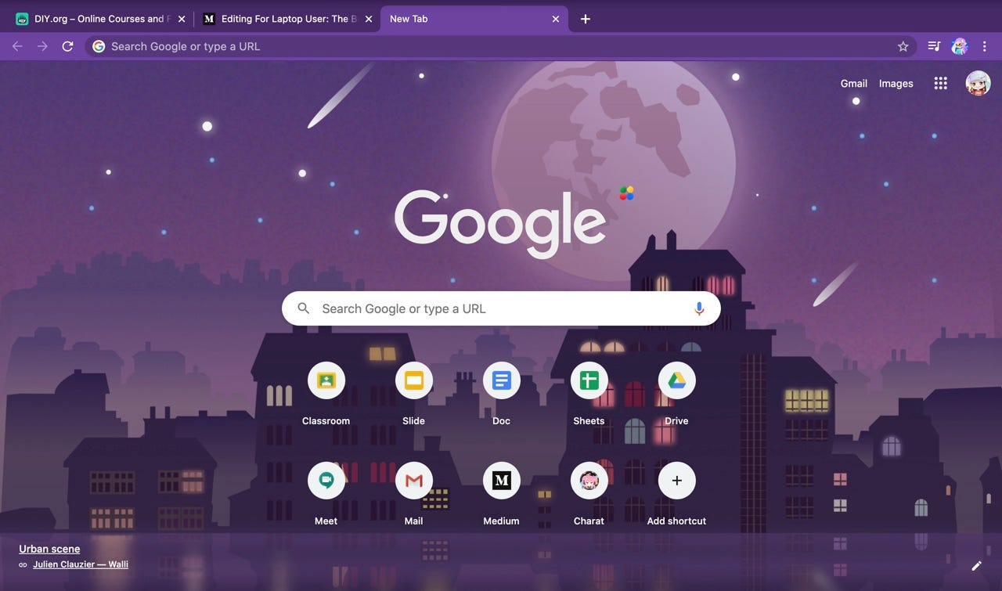Open the Medium shortcut
1002x591 pixels.
pyautogui.click(x=502, y=481)
